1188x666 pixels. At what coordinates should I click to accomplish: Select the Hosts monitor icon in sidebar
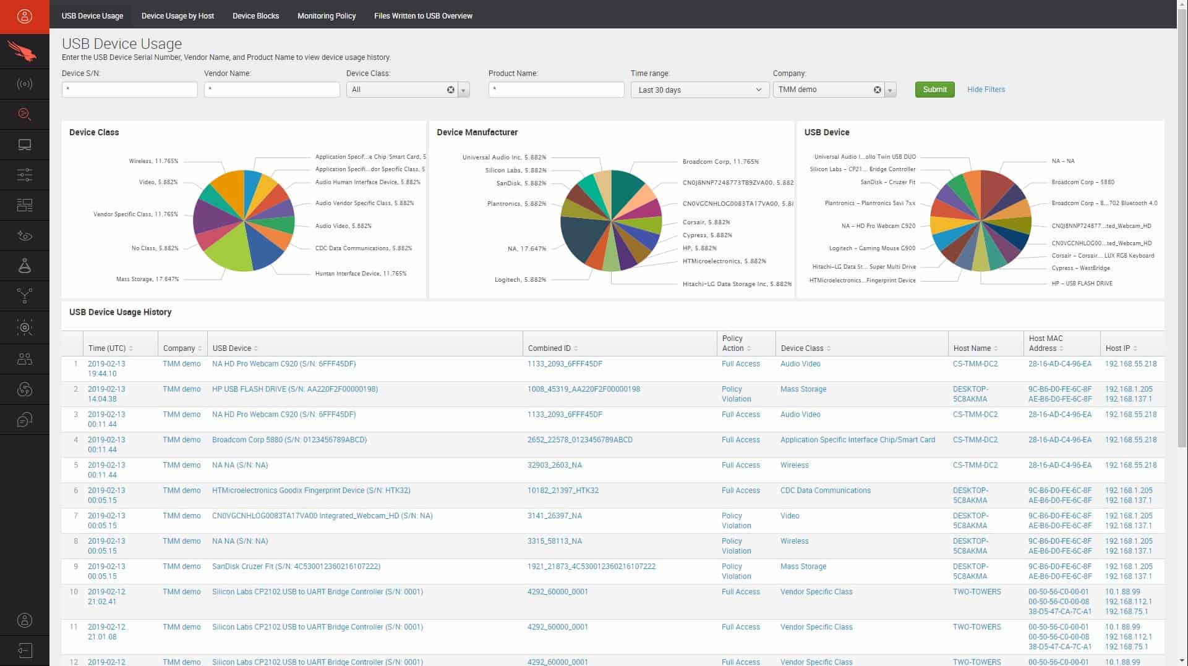click(24, 144)
